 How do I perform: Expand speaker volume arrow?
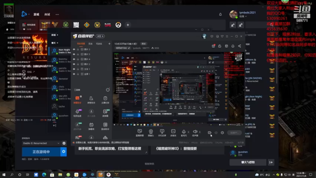tap(200, 132)
